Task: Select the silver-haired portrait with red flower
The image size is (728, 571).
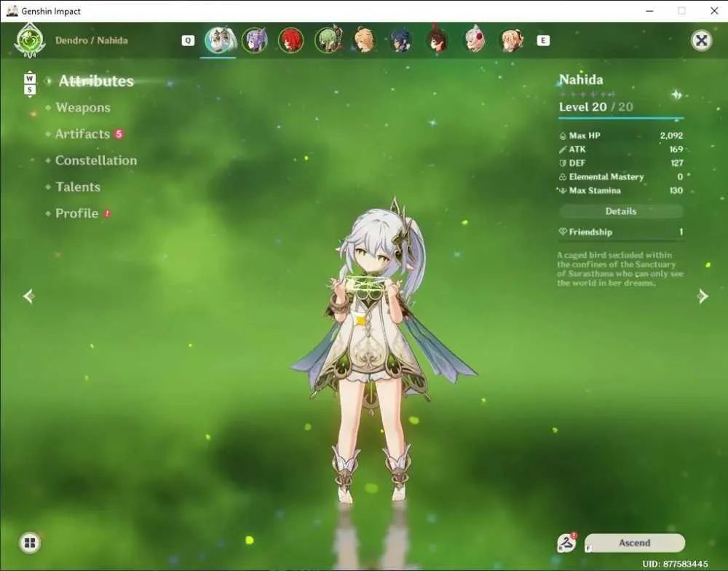Action: [475, 39]
